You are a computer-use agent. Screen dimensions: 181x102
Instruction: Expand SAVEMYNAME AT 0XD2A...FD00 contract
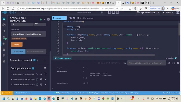(x=11, y=79)
